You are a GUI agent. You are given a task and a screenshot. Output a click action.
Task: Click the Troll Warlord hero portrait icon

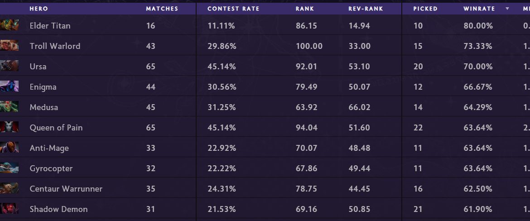pyautogui.click(x=10, y=46)
